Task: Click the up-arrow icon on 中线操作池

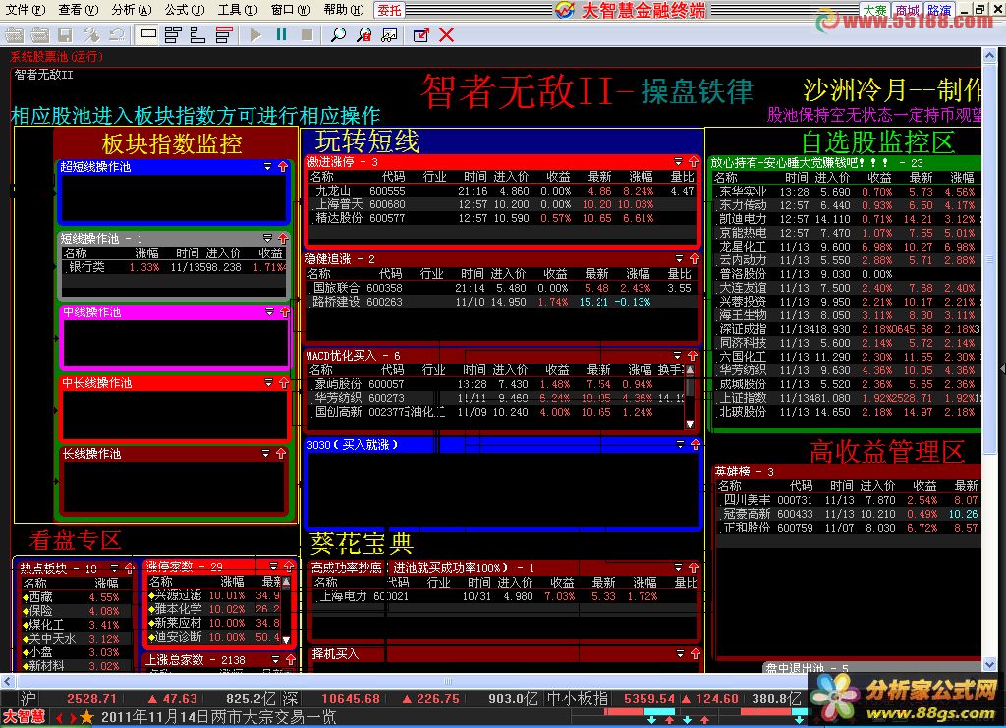Action: (x=285, y=311)
